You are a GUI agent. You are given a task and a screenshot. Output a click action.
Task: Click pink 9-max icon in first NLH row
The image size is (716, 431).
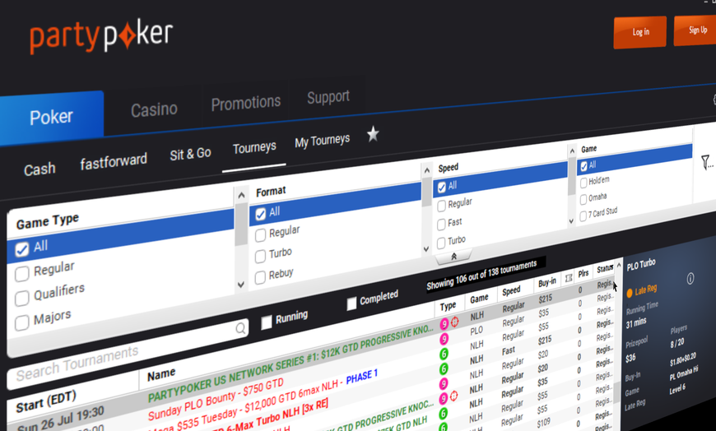444,324
